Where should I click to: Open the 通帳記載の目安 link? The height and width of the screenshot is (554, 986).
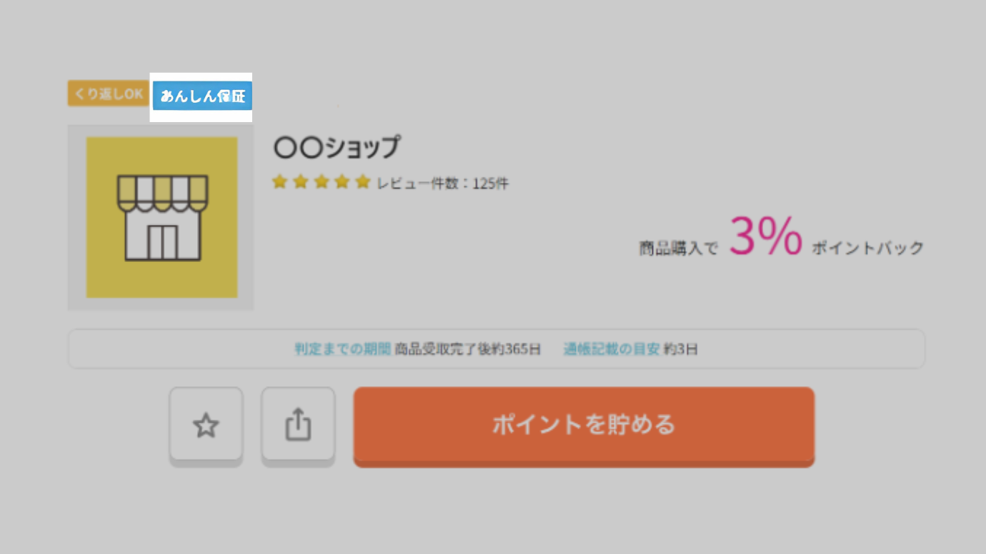612,349
